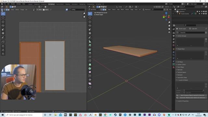
Task: Open the UV menu in UV editor
Action: (x=26, y=10)
